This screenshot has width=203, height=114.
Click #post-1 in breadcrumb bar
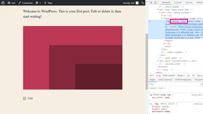(181, 75)
